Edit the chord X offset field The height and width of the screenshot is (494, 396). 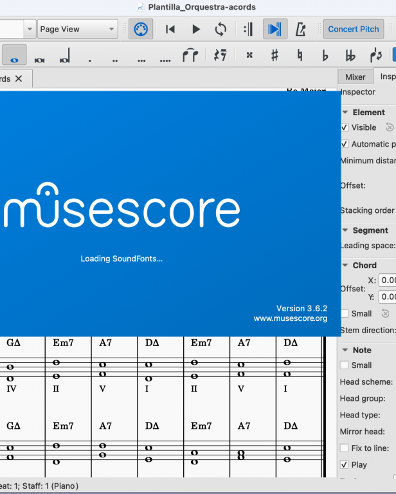pos(388,280)
